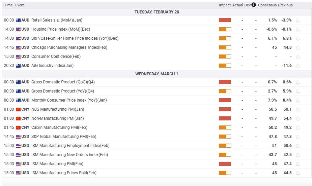Viewport: 312px width, 186px height.
Task: Click US flag beside Consumer Confidence
Action: click(18, 57)
